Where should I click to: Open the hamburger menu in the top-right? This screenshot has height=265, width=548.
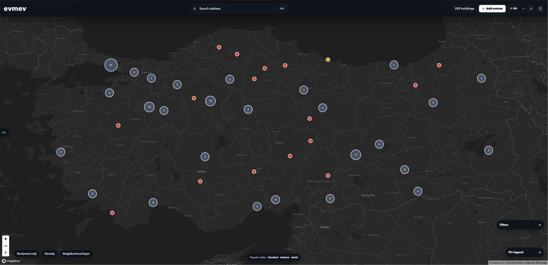click(x=541, y=8)
